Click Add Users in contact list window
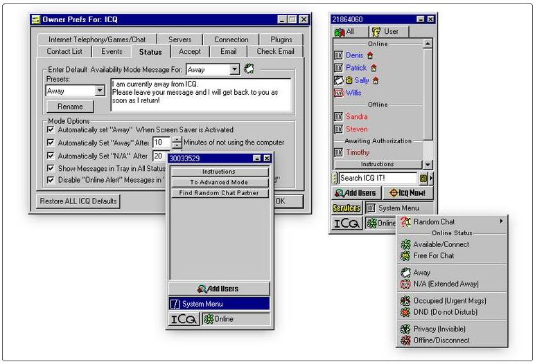 (356, 193)
